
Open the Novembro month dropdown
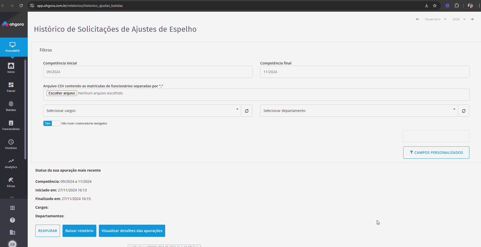435,19
